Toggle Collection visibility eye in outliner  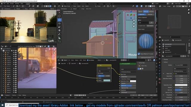point(14,51)
